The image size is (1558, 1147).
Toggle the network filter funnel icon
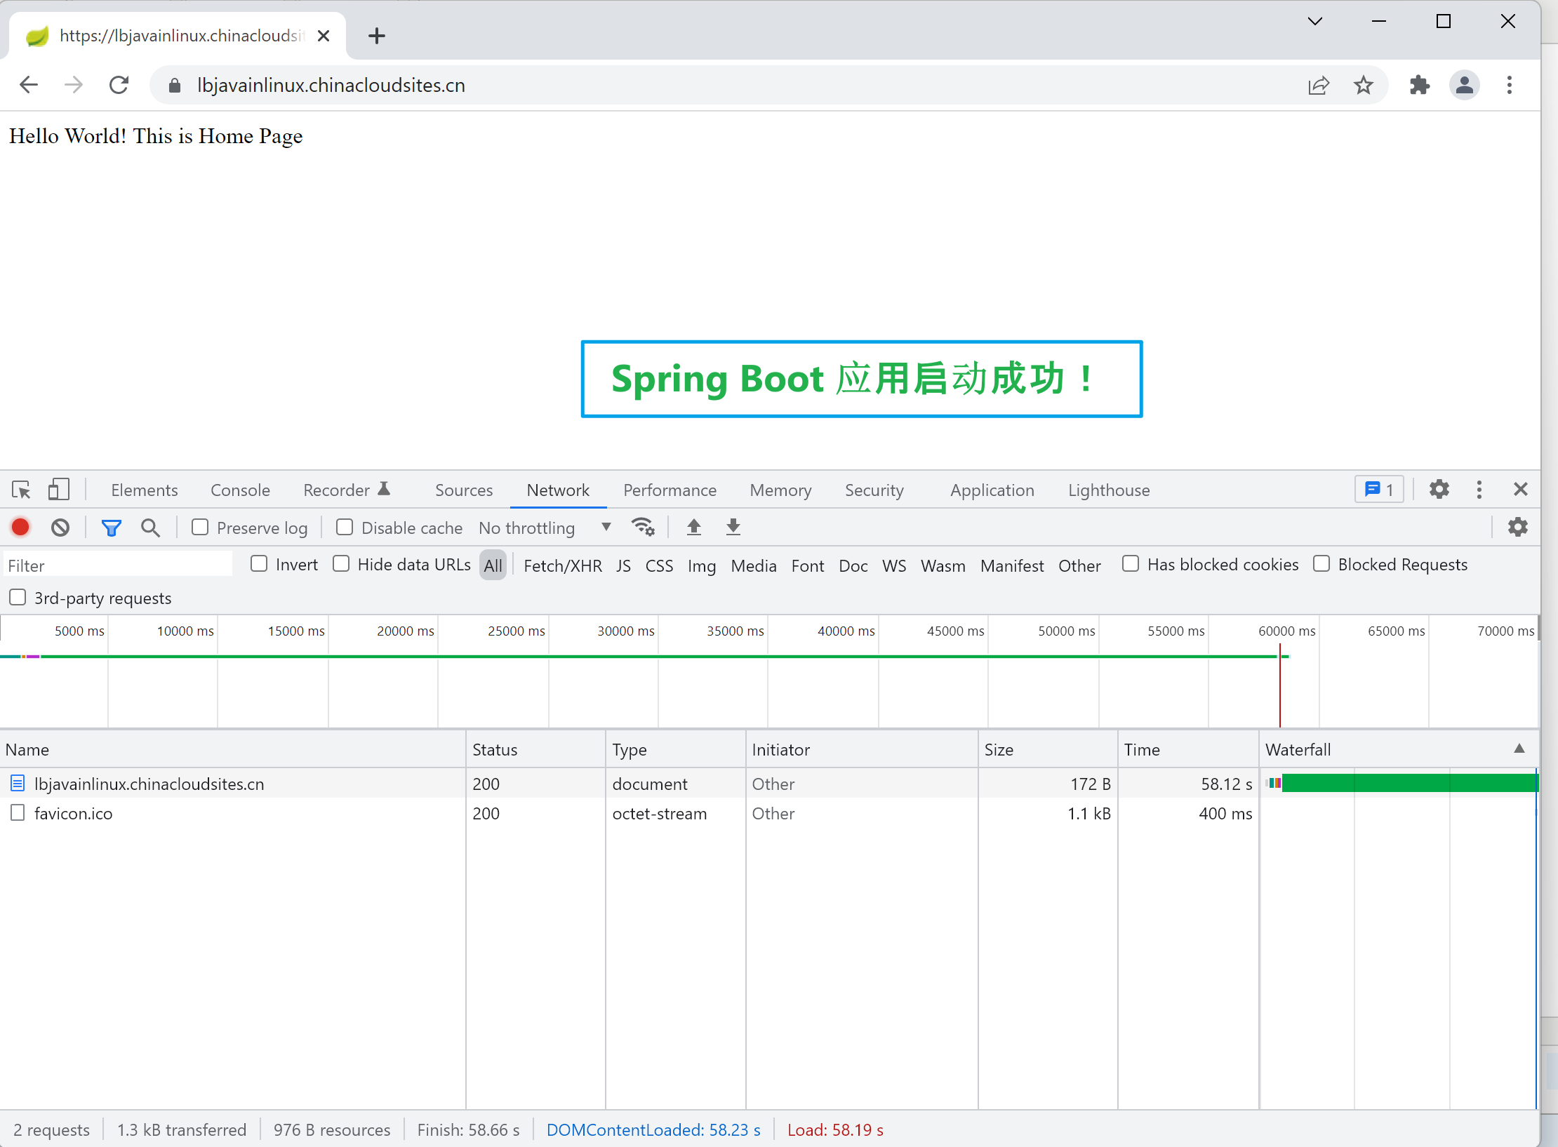[x=111, y=528]
